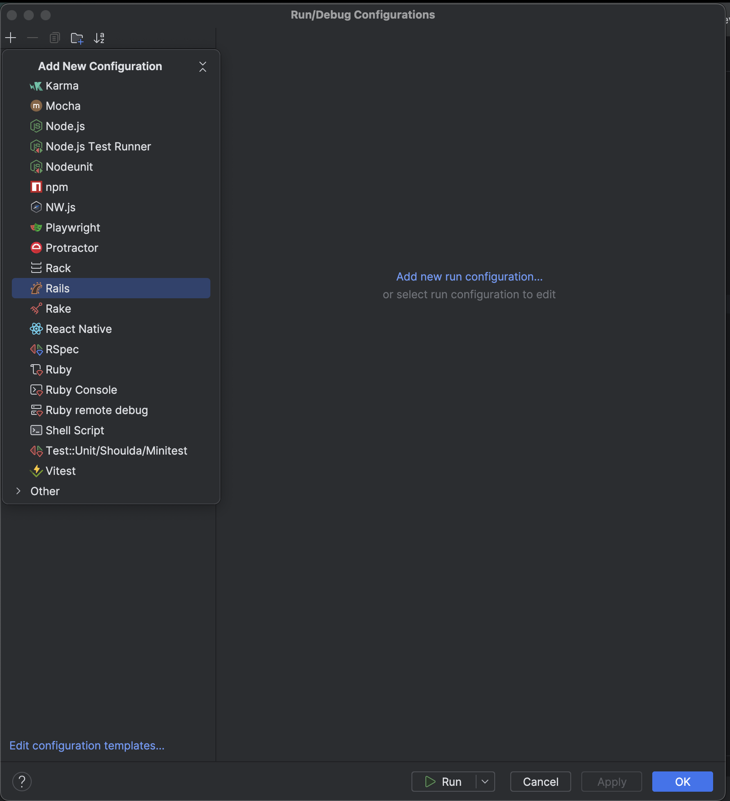Click the Ruby icon
Screen dimensions: 730x801
[x=36, y=370]
